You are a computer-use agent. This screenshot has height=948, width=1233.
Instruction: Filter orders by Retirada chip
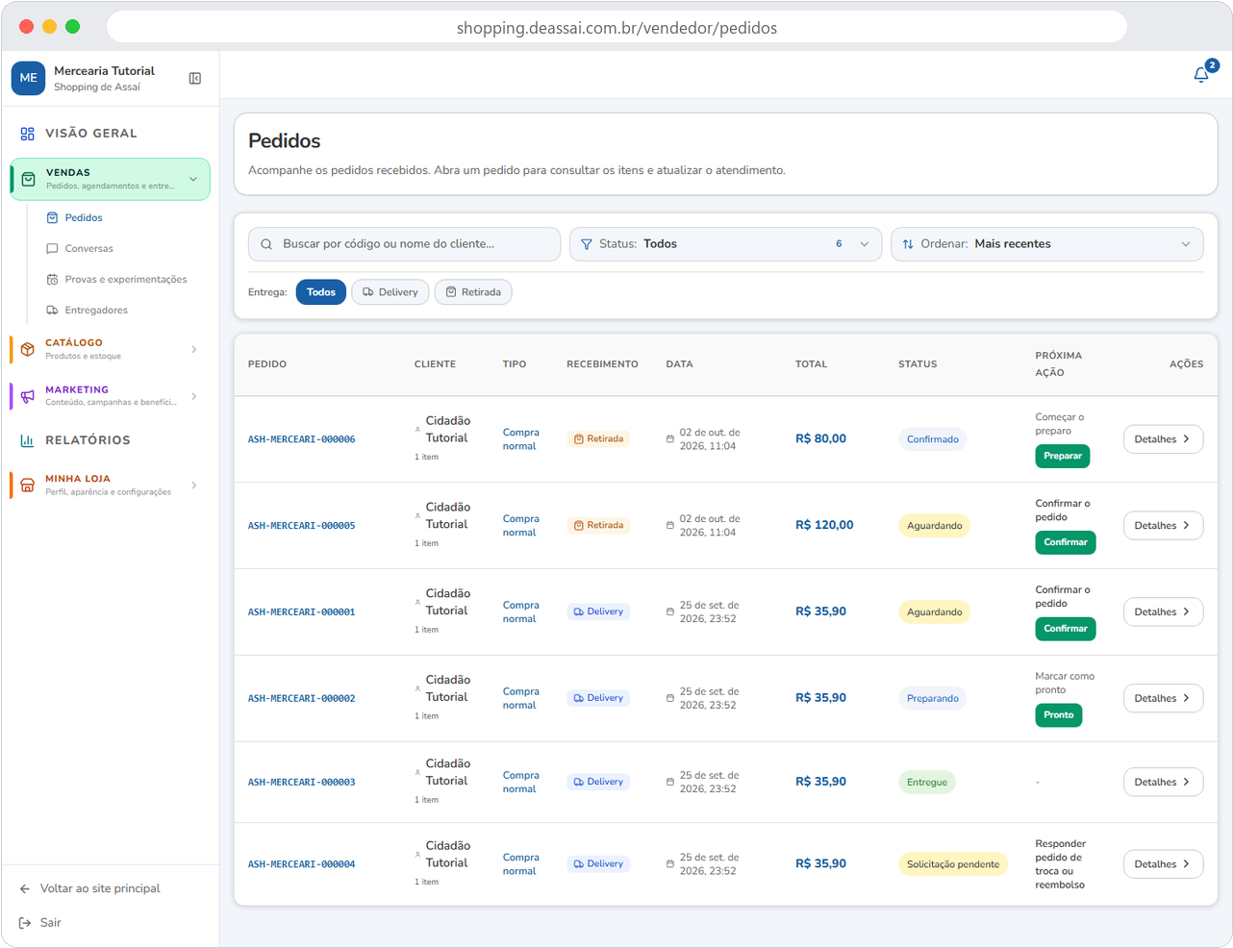pos(473,292)
